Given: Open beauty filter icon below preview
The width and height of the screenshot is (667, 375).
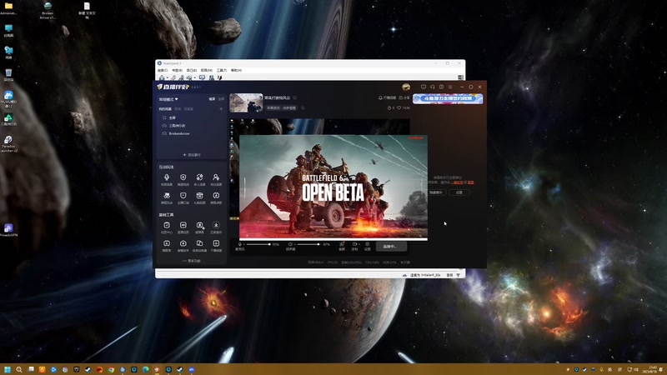Looking at the screenshot, I should [x=342, y=246].
